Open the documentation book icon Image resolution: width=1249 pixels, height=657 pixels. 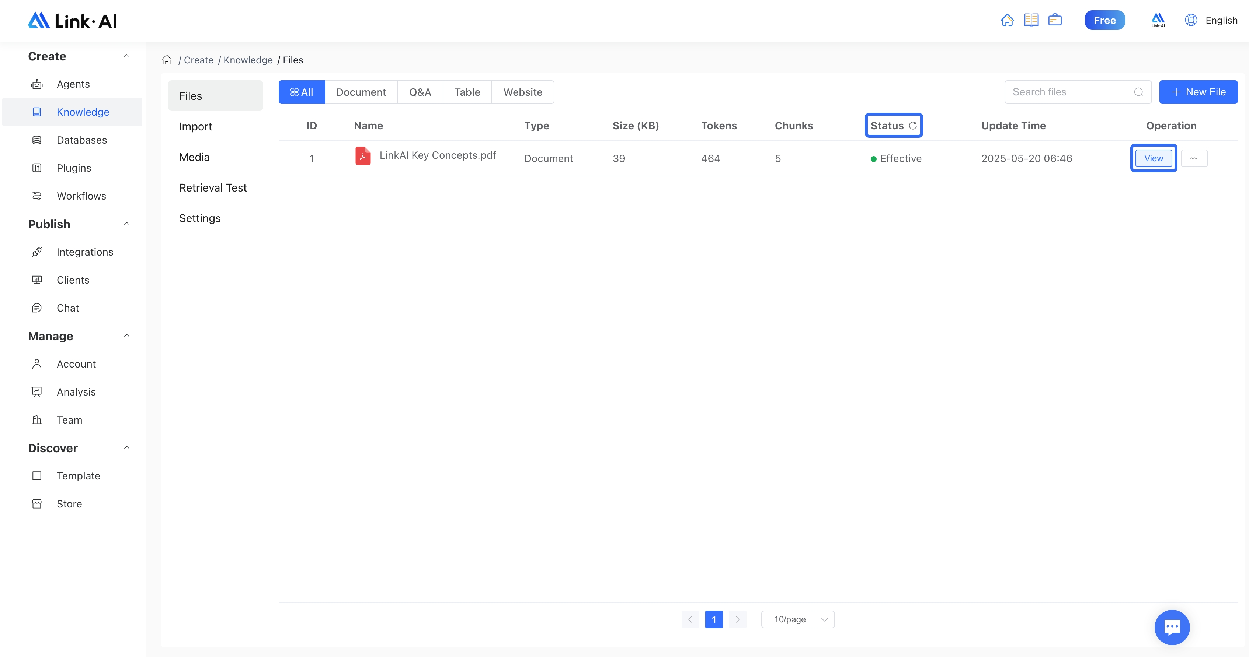pos(1031,20)
